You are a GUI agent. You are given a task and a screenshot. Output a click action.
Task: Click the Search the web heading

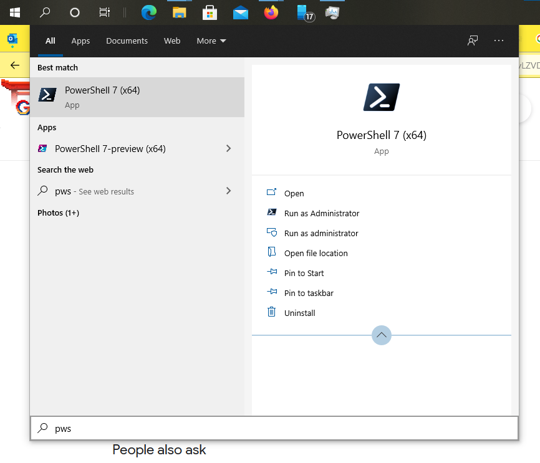tap(65, 169)
